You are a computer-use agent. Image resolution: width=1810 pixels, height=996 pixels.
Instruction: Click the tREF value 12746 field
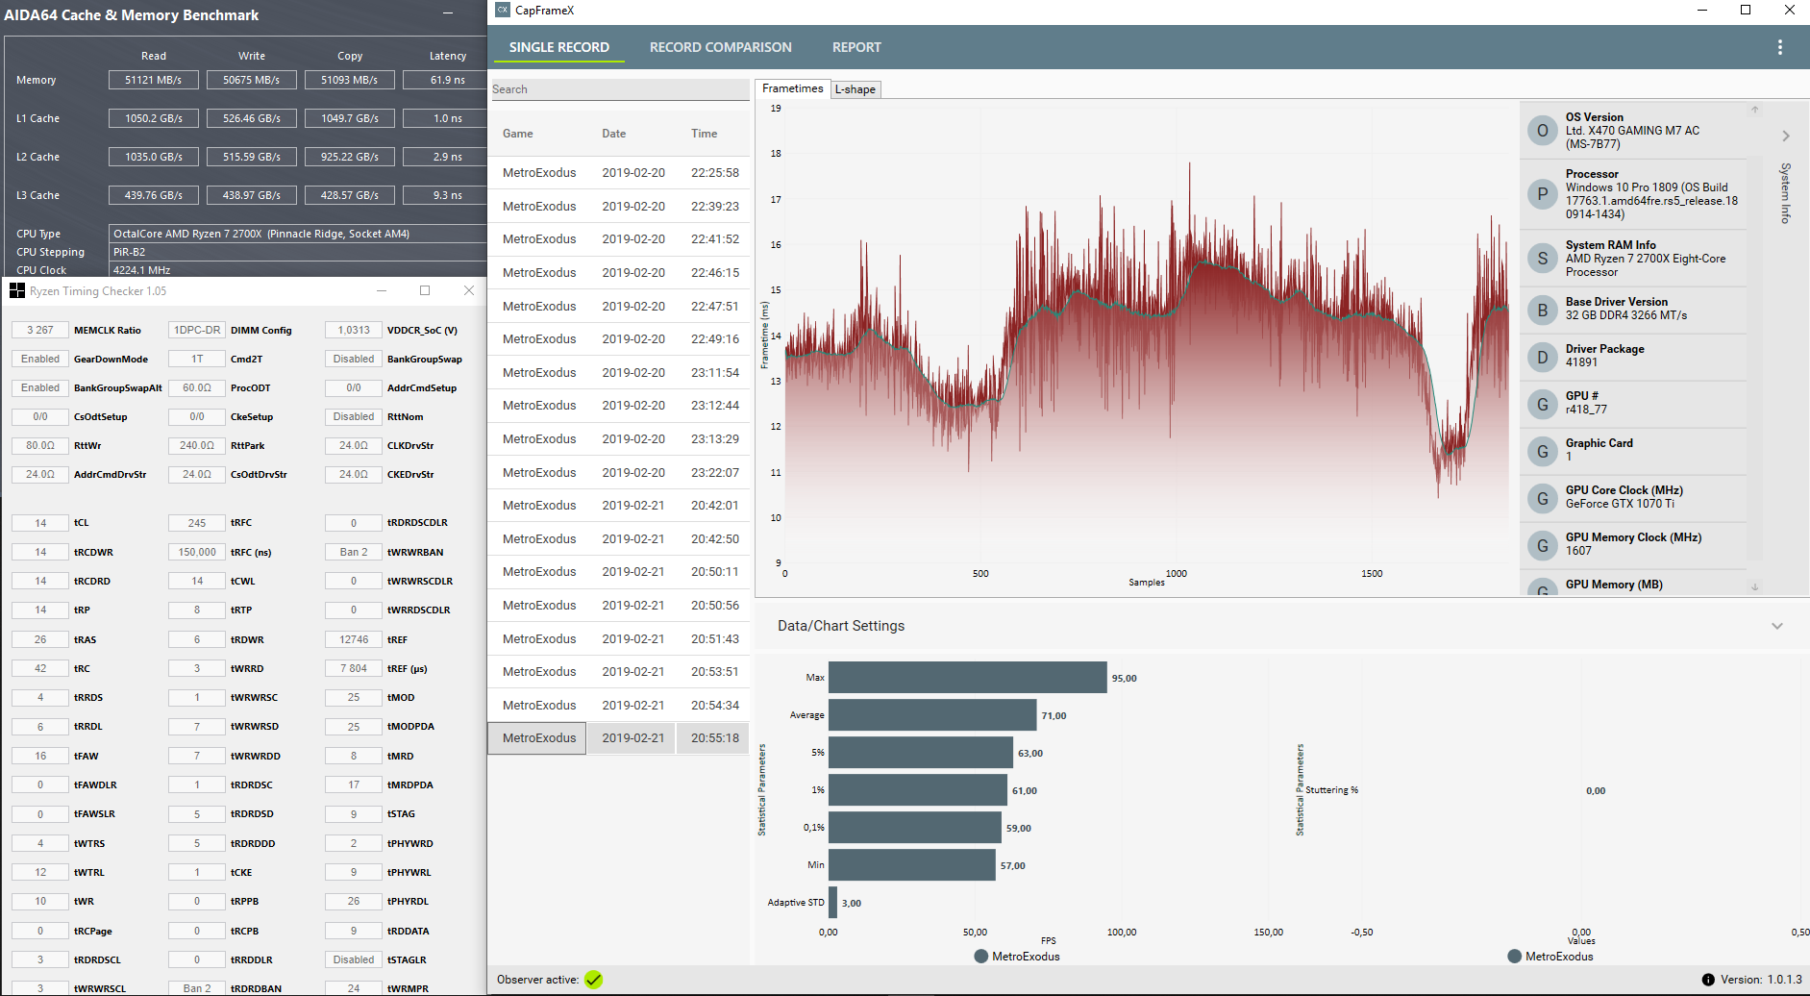point(354,639)
